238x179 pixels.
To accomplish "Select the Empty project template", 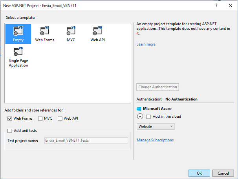I will (x=18, y=34).
